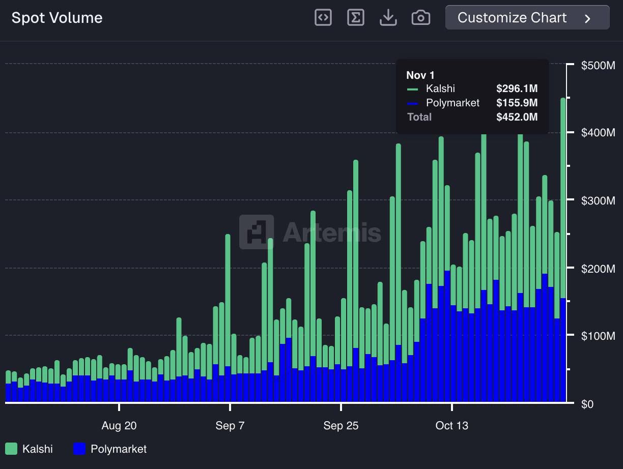The width and height of the screenshot is (623, 469).
Task: Click the Spot Volume chart title
Action: pyautogui.click(x=57, y=18)
